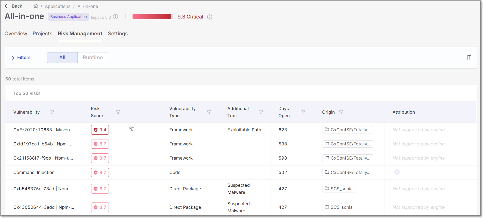Click the info icon beside 9.3 Critical

click(210, 17)
